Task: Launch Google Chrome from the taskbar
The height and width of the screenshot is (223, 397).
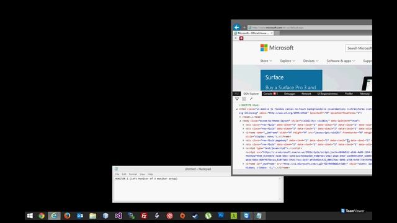Action: (x=42, y=216)
